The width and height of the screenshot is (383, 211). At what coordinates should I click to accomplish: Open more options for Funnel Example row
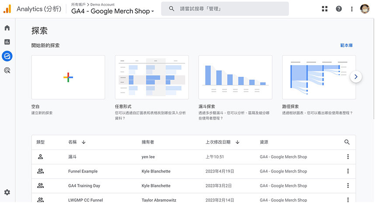point(348,171)
